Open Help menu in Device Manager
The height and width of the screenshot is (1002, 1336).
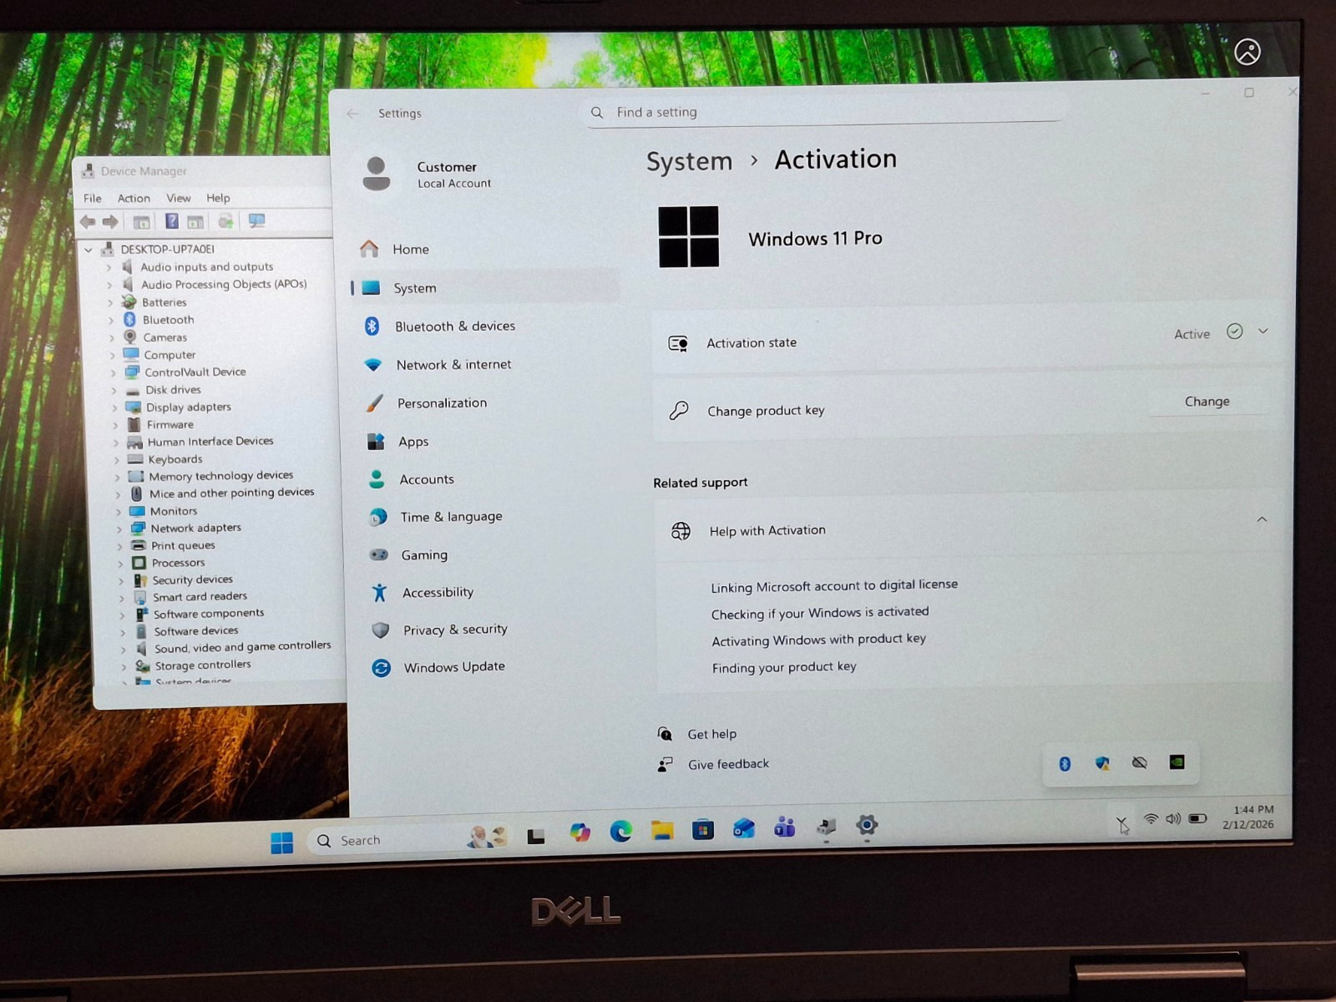pos(218,198)
